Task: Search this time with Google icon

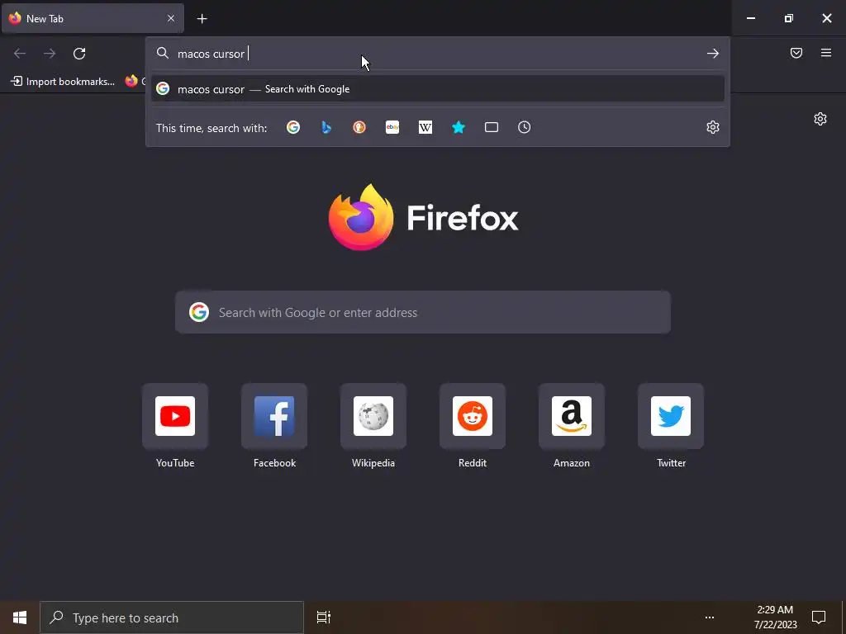Action: click(293, 127)
